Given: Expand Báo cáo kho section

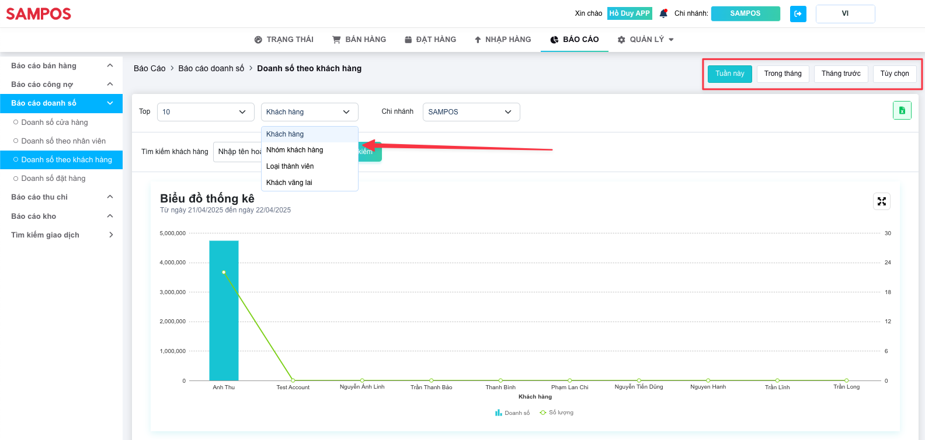Looking at the screenshot, I should [61, 216].
